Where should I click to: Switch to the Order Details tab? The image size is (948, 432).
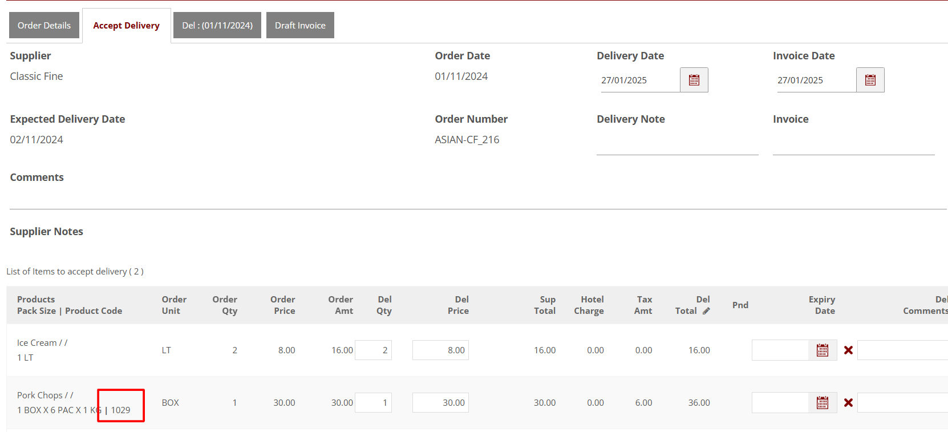(44, 25)
